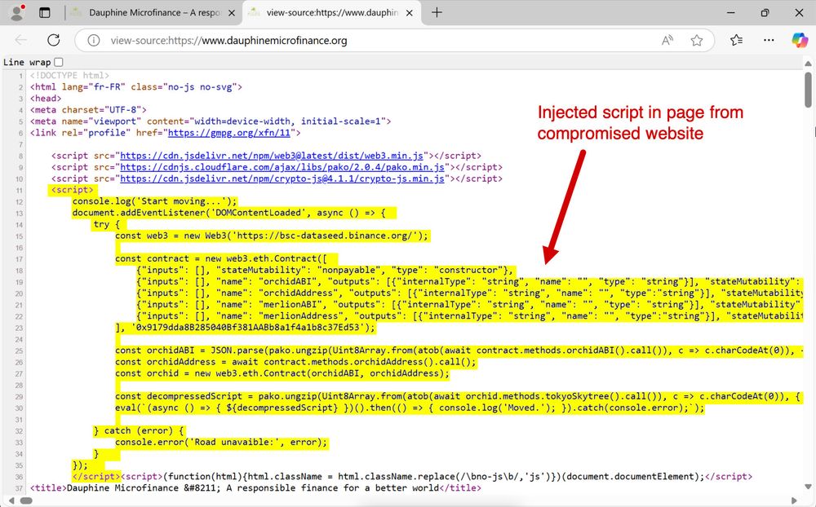Viewport: 816px width, 507px height.
Task: Click the "const web3 = new Web3" line
Action: (x=271, y=236)
